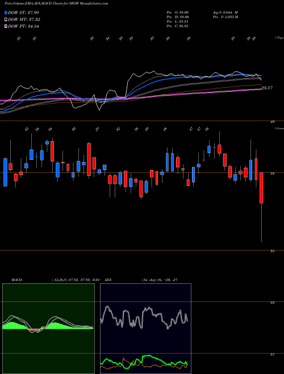The width and height of the screenshot is (284, 374).
Task: Select the chart title mentioning SBOW MunafaSutra.com
Action: (56, 3)
